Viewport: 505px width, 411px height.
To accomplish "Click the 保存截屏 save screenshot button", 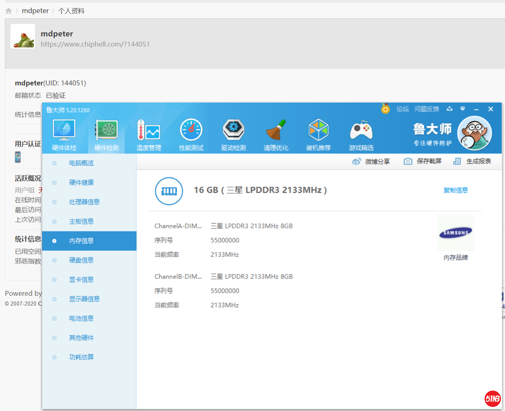I will point(423,161).
